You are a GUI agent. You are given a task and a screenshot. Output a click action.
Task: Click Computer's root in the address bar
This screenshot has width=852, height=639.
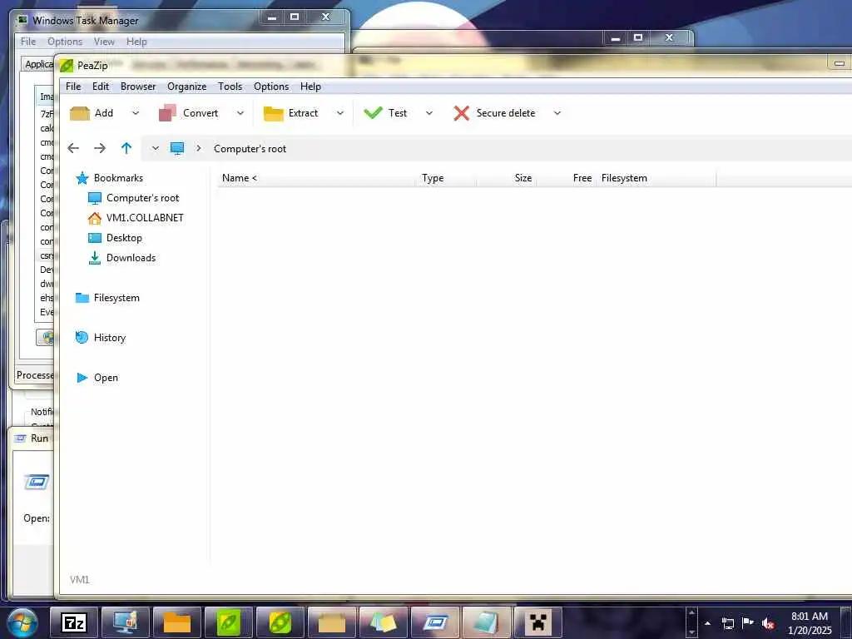[250, 149]
